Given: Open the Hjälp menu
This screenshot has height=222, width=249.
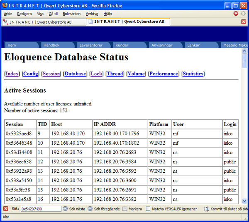Looking at the screenshot, I should [107, 14].
